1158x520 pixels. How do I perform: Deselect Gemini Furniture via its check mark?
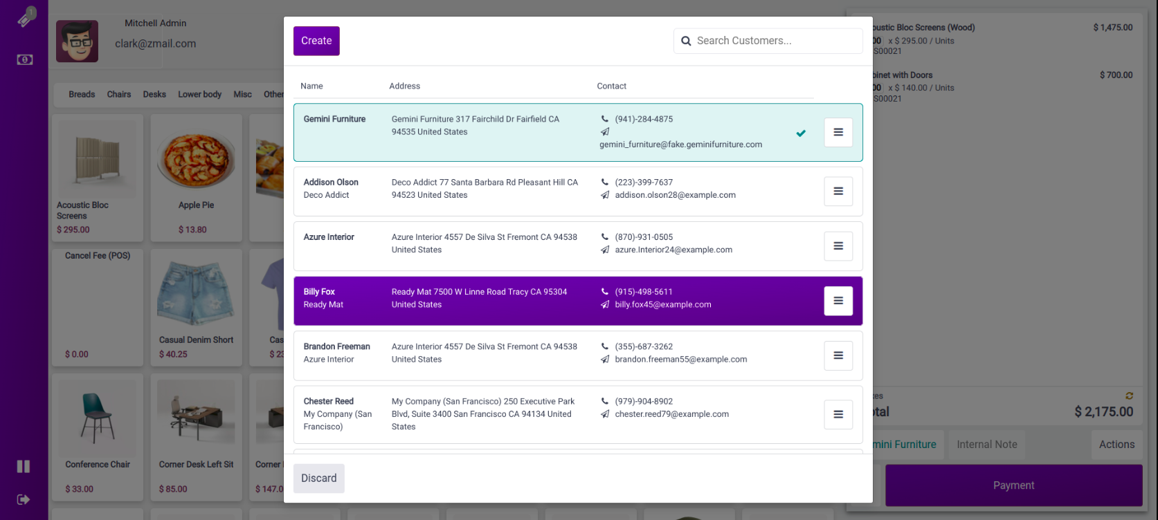801,133
